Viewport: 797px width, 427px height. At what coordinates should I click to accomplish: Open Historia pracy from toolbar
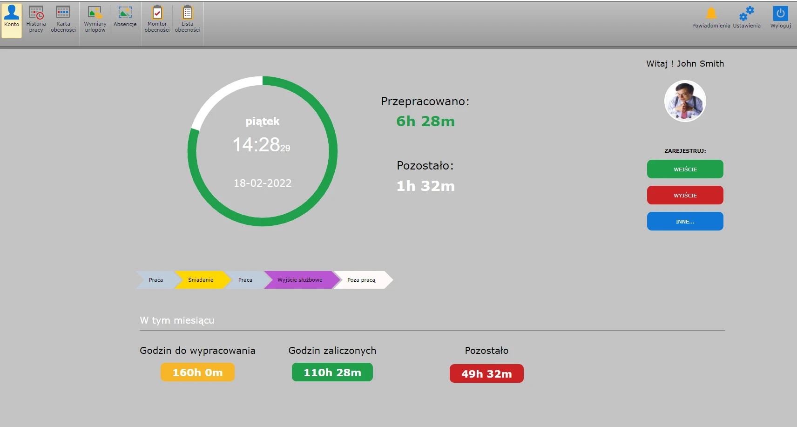(36, 13)
